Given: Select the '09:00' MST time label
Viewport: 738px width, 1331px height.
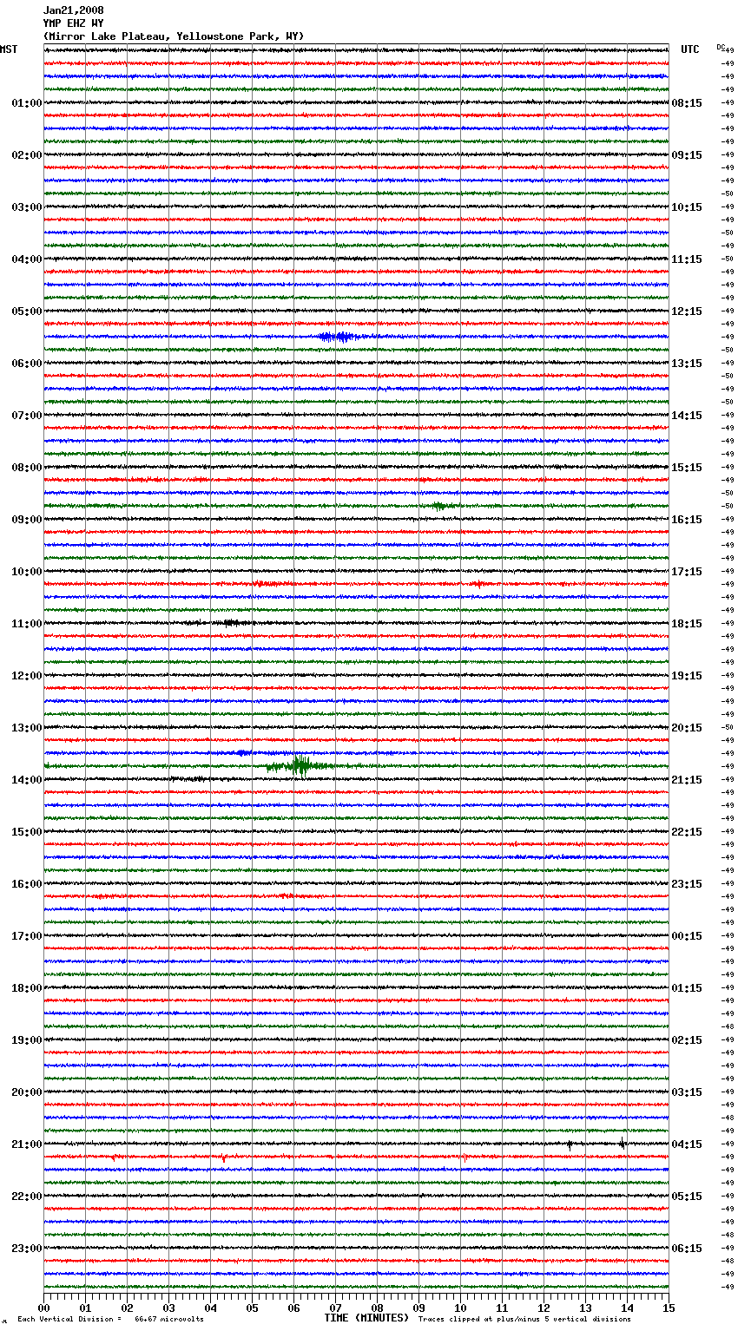Looking at the screenshot, I should 27,520.
